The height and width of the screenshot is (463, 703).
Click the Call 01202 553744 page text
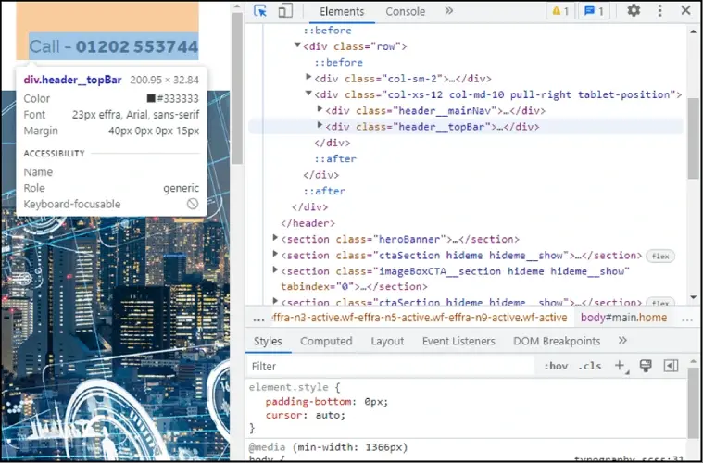114,46
